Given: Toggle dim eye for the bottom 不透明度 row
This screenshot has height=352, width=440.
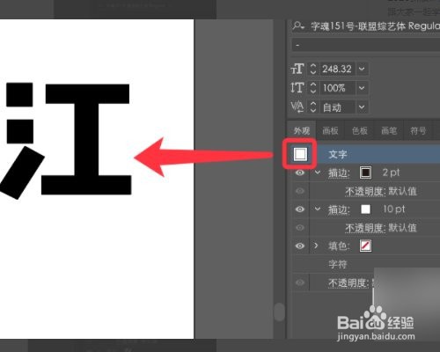Looking at the screenshot, I should point(300,282).
